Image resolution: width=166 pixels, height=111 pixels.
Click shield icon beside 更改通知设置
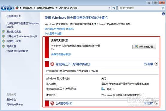coord(4,31)
